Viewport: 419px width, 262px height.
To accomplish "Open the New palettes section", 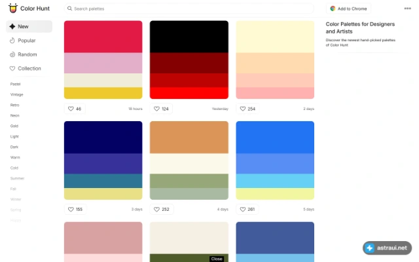I will click(x=29, y=26).
